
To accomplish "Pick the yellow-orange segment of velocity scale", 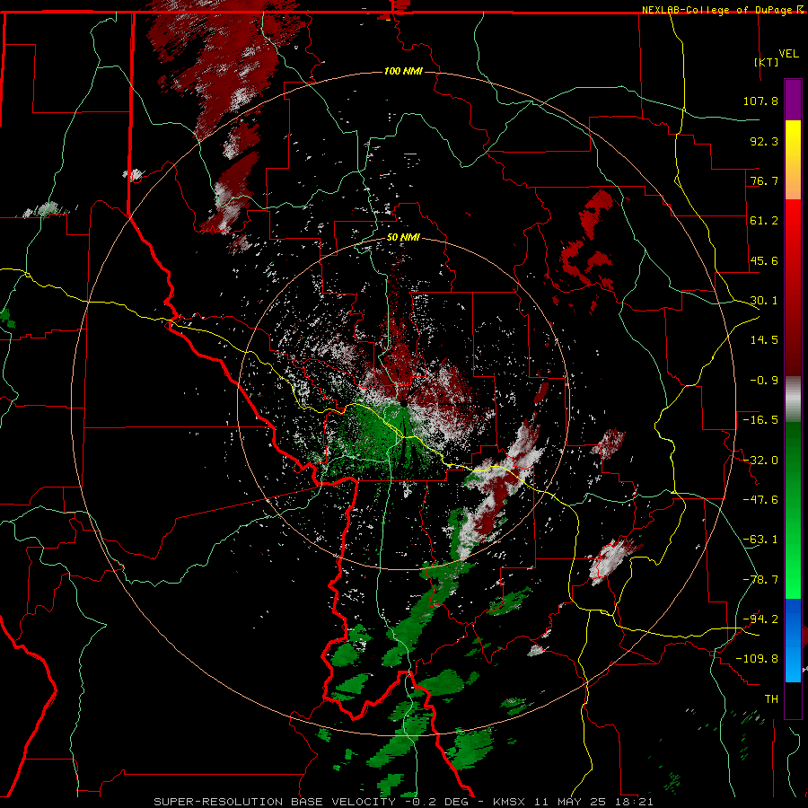I will (x=793, y=160).
